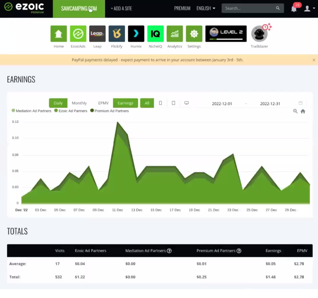
Task: Show Earnings metric on chart
Action: [125, 103]
